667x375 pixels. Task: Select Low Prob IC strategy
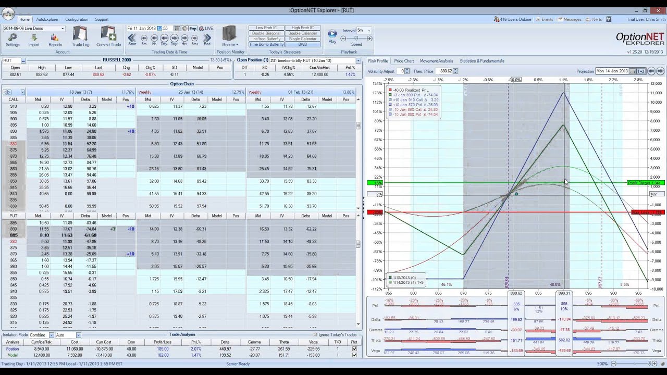click(266, 28)
